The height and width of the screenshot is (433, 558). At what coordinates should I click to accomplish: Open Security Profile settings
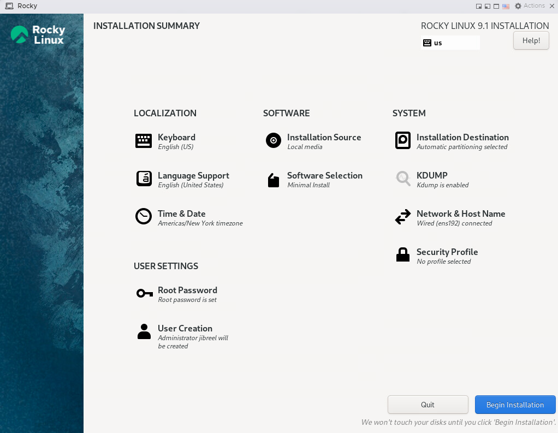(x=447, y=252)
